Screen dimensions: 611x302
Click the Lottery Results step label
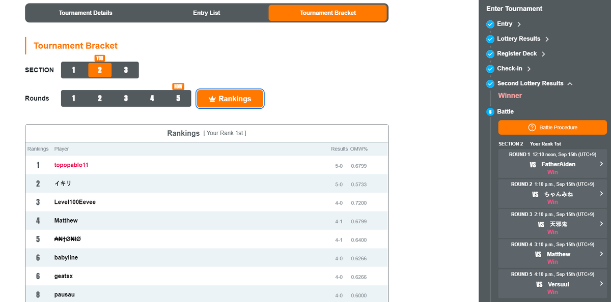click(x=518, y=39)
